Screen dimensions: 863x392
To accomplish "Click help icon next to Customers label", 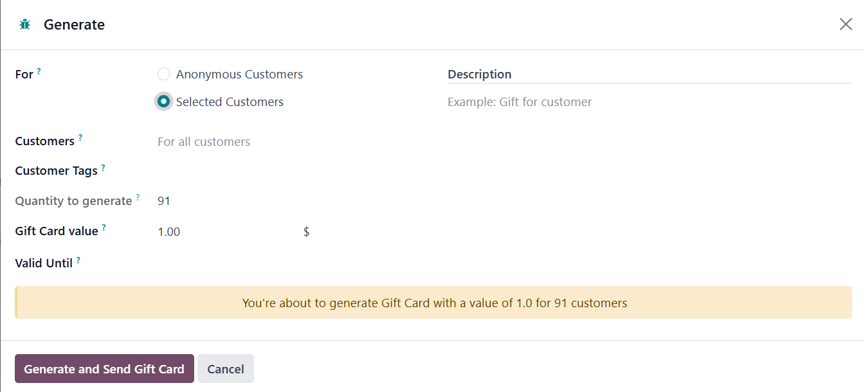I will [x=80, y=138].
